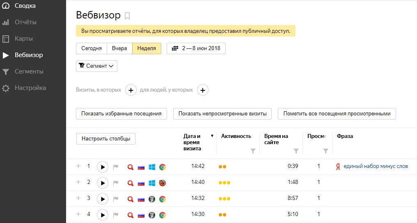Open the Настройка sidebar section
Screen dimensions: 417x223
coord(30,88)
